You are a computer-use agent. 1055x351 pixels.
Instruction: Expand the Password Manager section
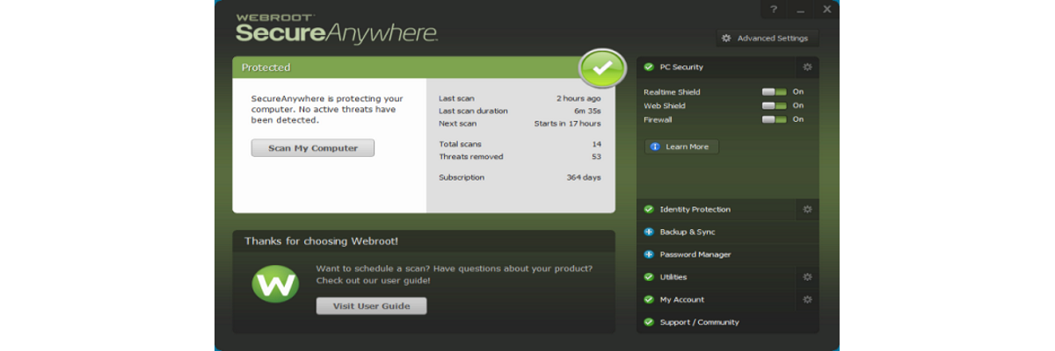pos(728,254)
